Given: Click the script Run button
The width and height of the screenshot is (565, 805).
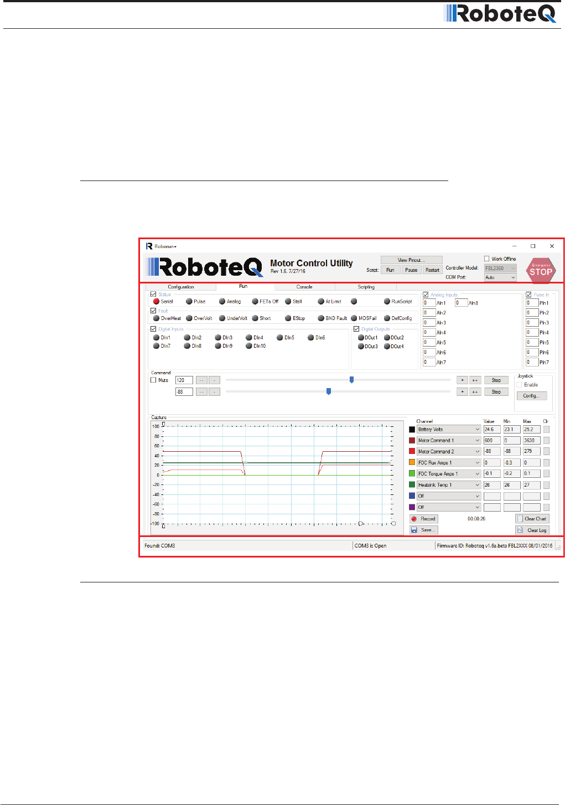Looking at the screenshot, I should point(390,270).
